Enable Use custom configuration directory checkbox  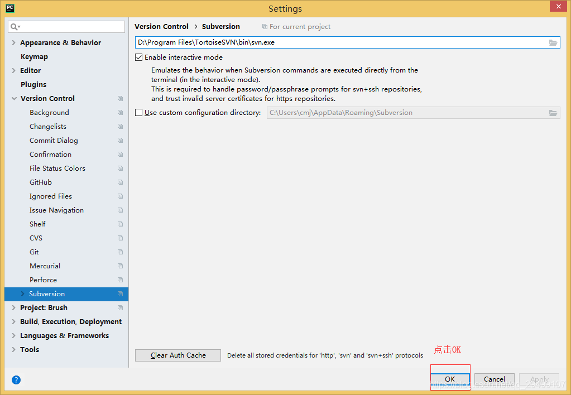tap(139, 113)
